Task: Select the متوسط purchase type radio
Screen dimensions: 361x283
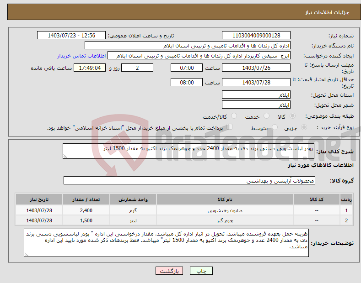Action: tap(275, 127)
